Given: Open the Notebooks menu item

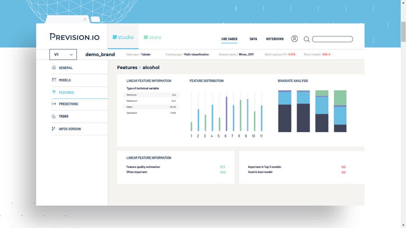Looking at the screenshot, I should 275,39.
